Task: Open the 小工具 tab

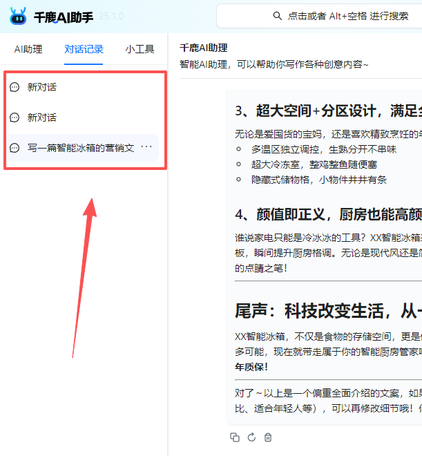Action: tap(140, 50)
